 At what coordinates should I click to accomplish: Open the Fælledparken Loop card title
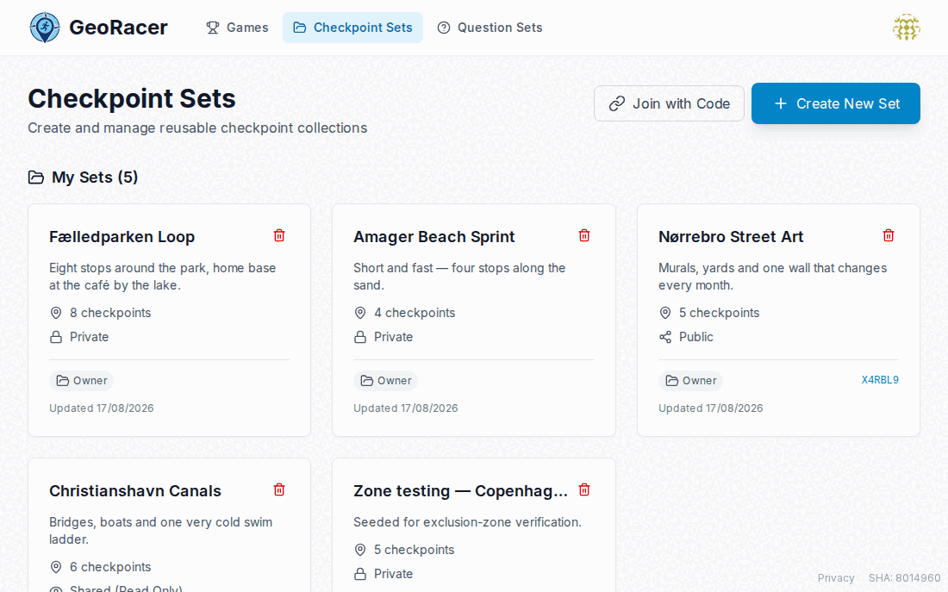(122, 236)
